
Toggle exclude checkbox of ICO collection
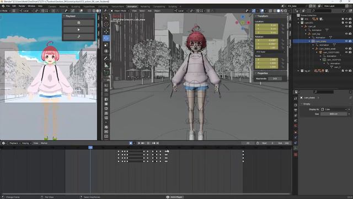[343, 19]
